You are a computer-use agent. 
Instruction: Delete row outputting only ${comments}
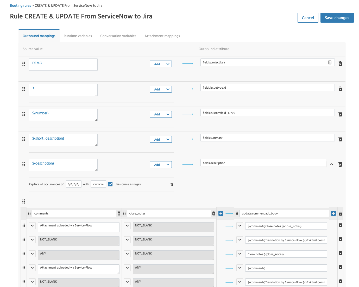coord(341,267)
